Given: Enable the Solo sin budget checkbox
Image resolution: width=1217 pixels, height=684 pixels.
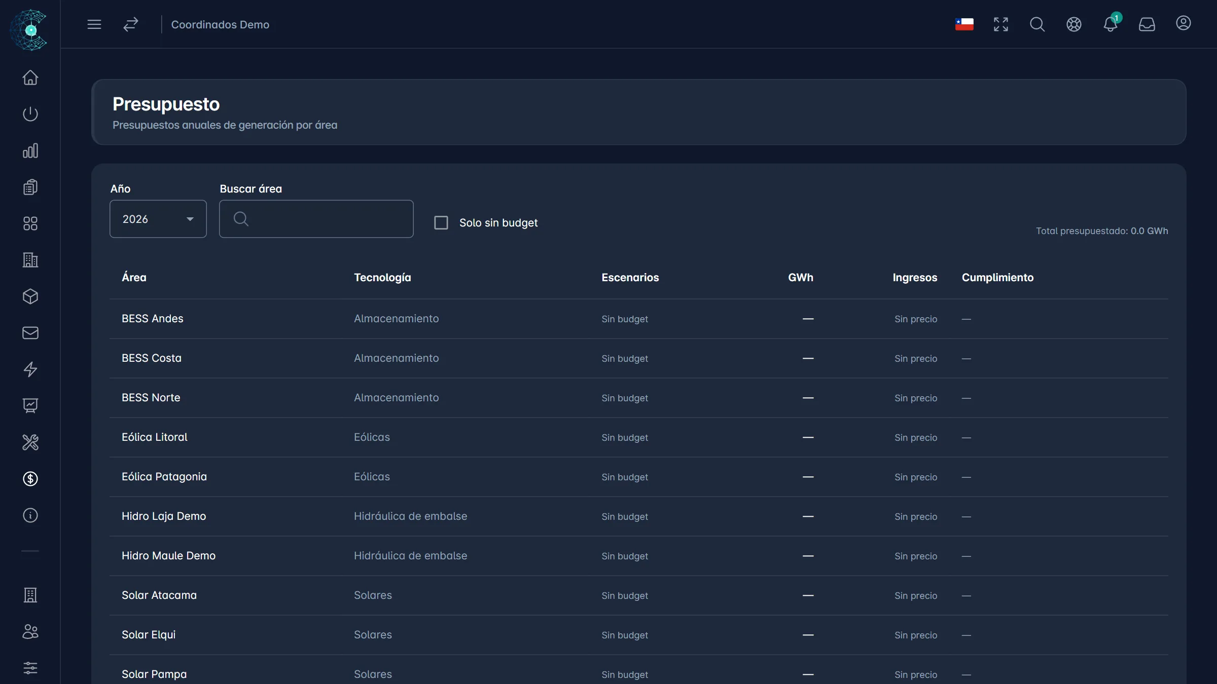Looking at the screenshot, I should tap(441, 223).
